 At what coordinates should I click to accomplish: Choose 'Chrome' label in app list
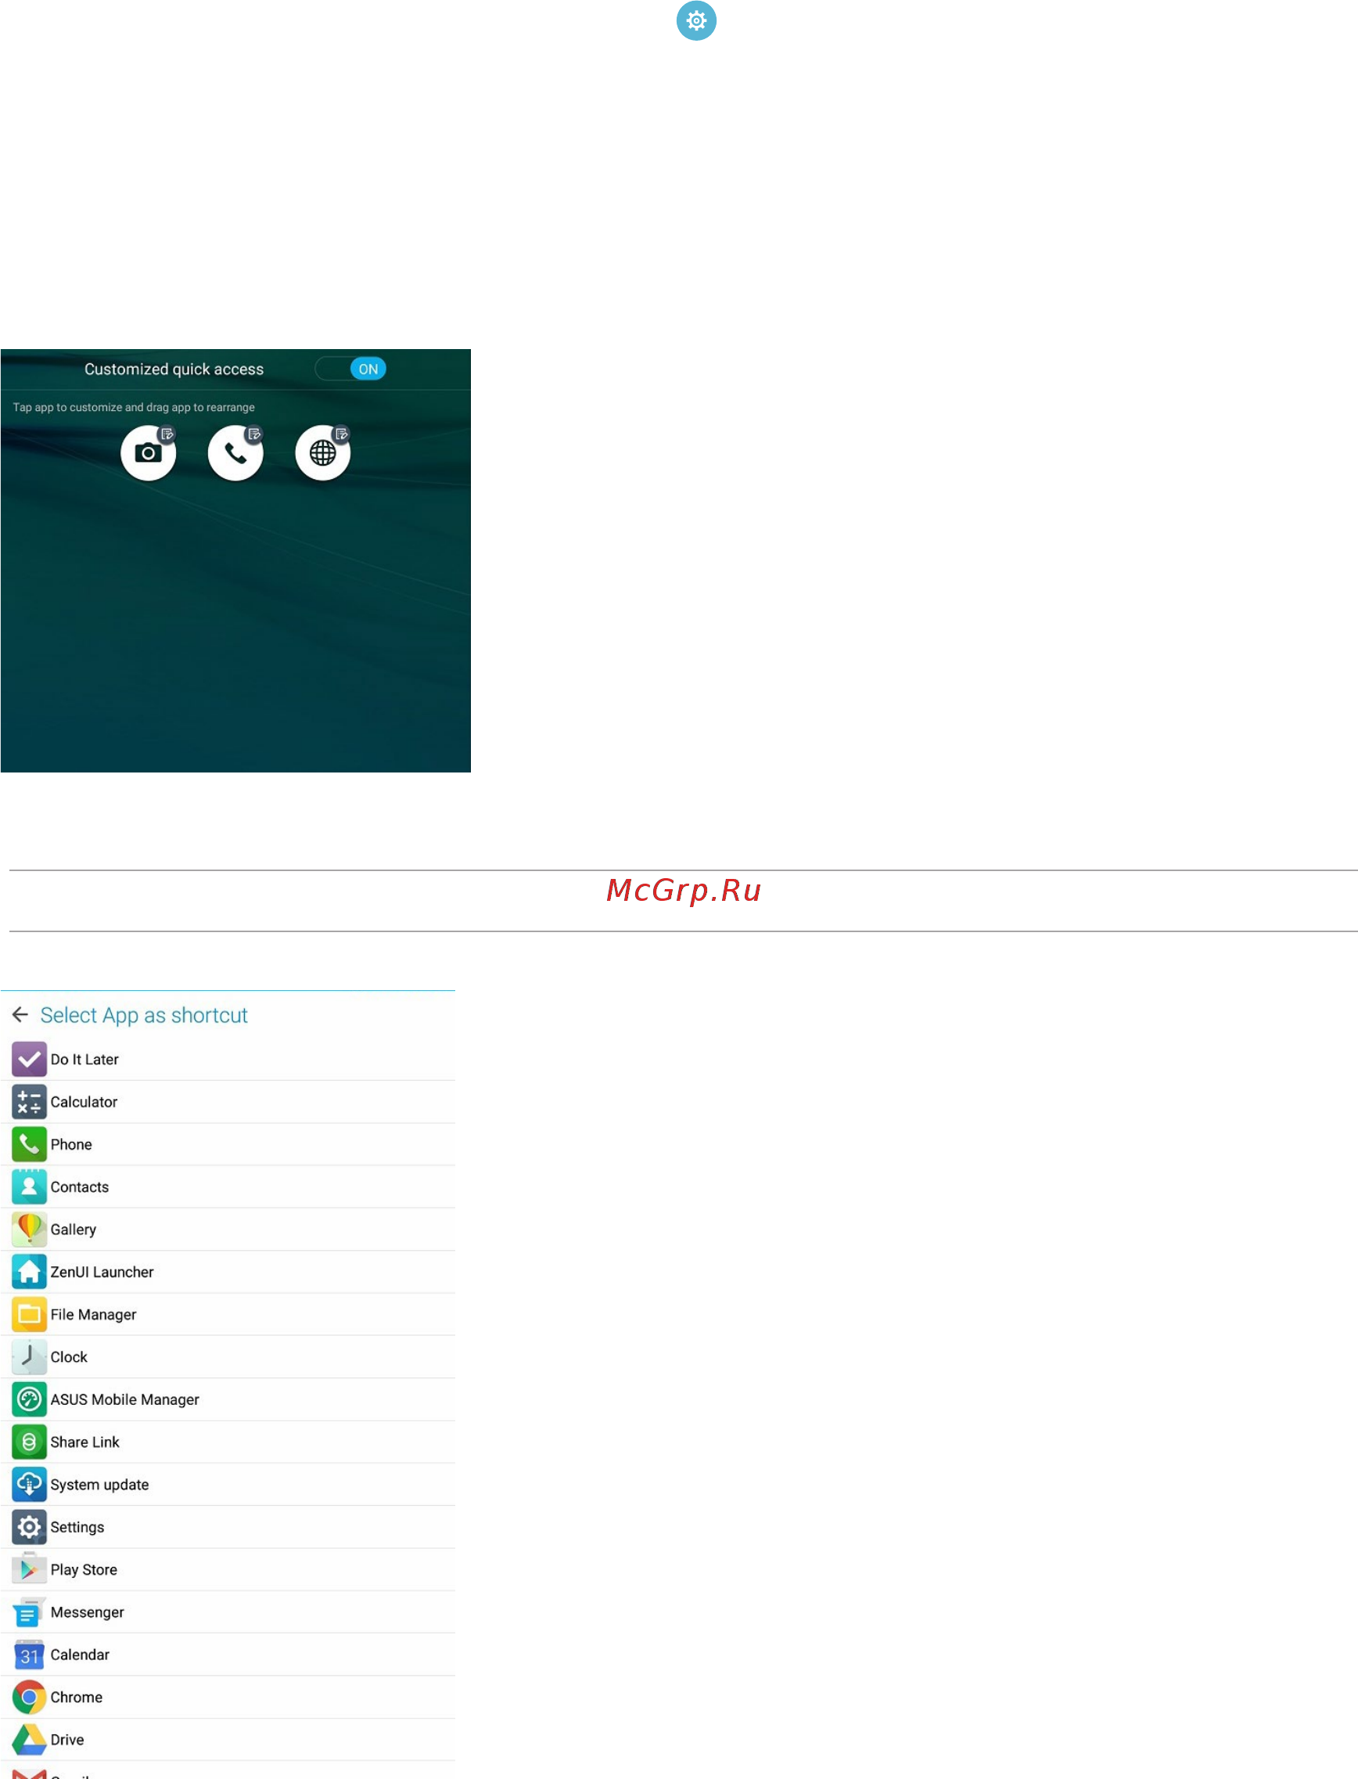pos(77,1698)
